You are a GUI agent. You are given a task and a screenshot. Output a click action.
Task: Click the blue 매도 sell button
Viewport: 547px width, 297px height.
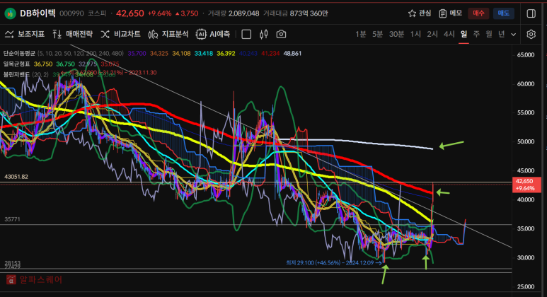point(503,13)
